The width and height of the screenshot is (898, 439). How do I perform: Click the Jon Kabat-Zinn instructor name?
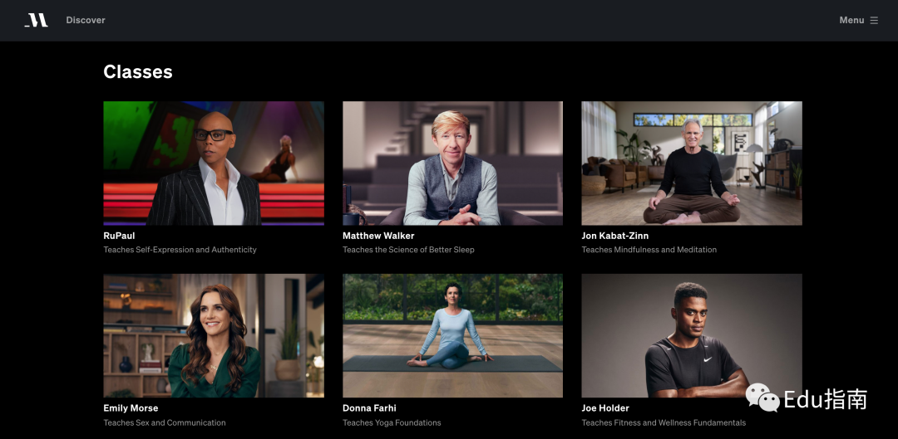pos(615,236)
